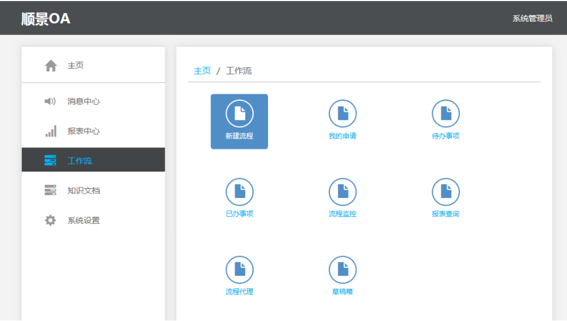Select the 流程代理 document icon
The image size is (567, 321).
point(239,270)
